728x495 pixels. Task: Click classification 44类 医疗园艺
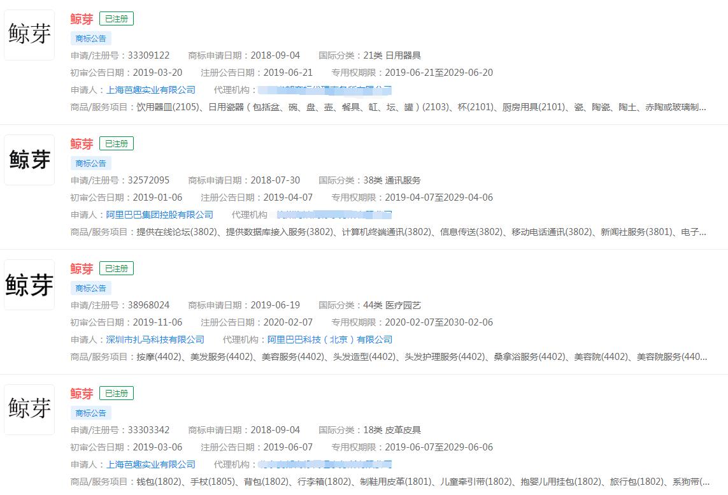392,305
